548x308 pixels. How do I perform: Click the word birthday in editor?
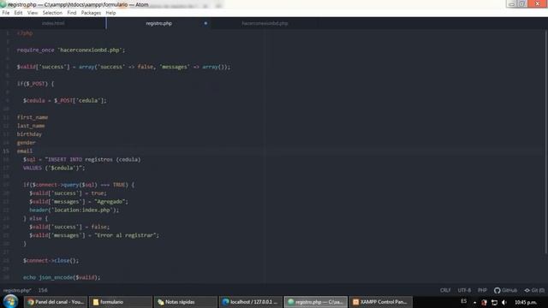(29, 134)
